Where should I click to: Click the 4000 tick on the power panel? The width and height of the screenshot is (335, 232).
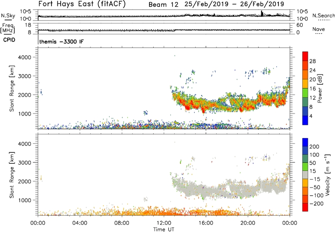25,57
